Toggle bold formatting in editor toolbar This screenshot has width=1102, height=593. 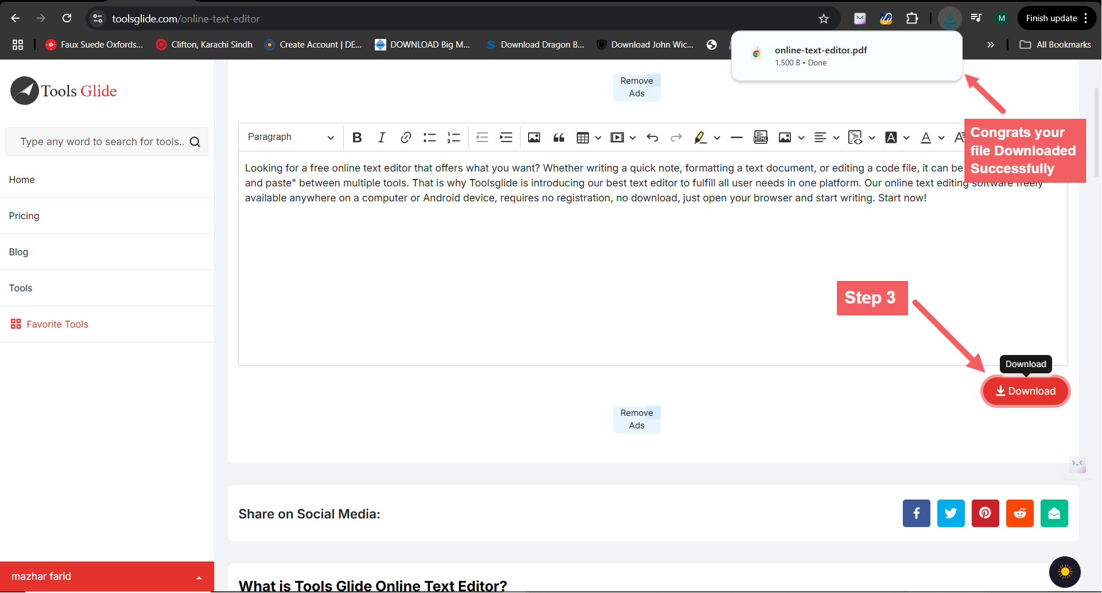tap(357, 138)
